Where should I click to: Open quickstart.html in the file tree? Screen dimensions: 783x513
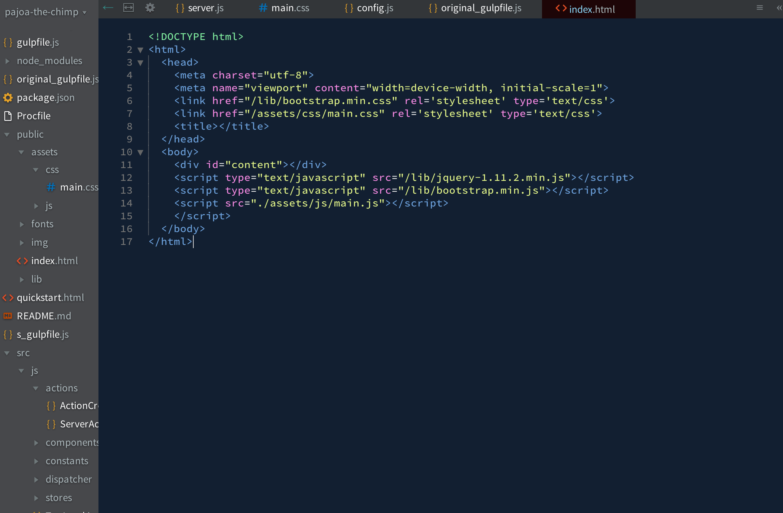pos(50,298)
